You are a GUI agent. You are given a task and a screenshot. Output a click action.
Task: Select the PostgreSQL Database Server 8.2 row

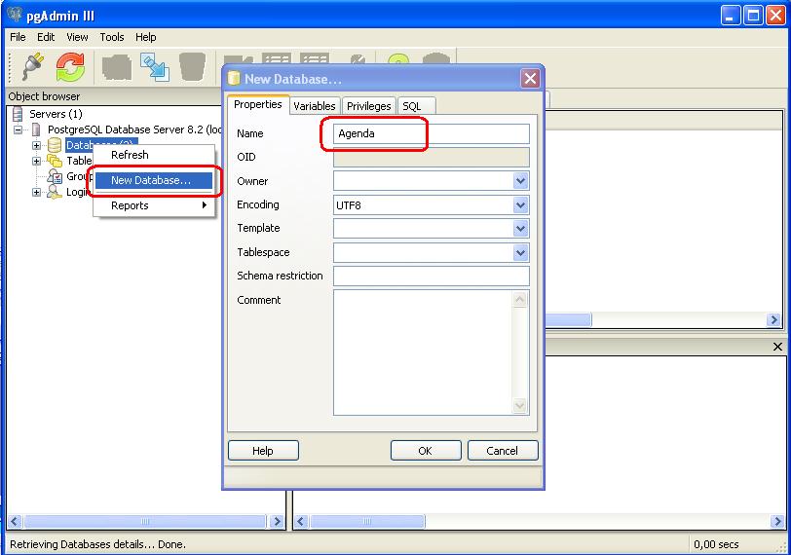click(134, 129)
